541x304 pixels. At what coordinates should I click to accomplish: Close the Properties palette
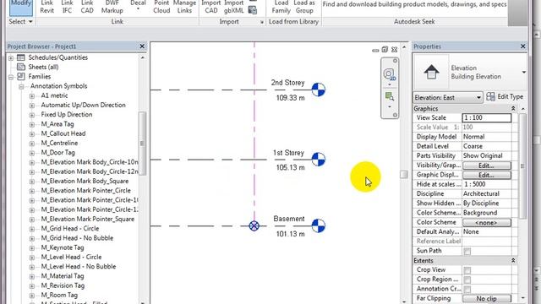522,46
